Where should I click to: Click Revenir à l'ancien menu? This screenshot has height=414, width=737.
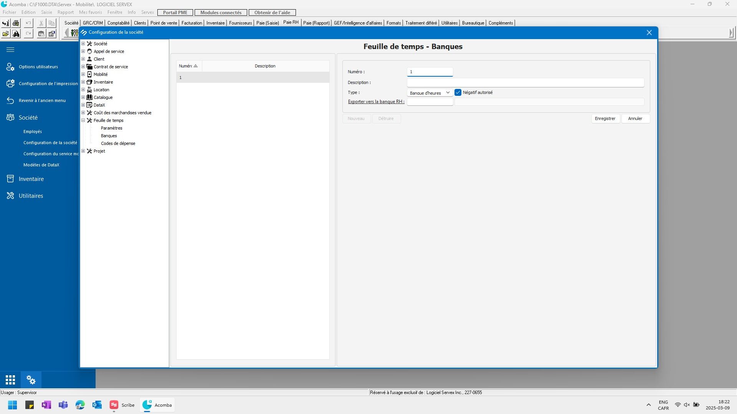[x=42, y=100]
